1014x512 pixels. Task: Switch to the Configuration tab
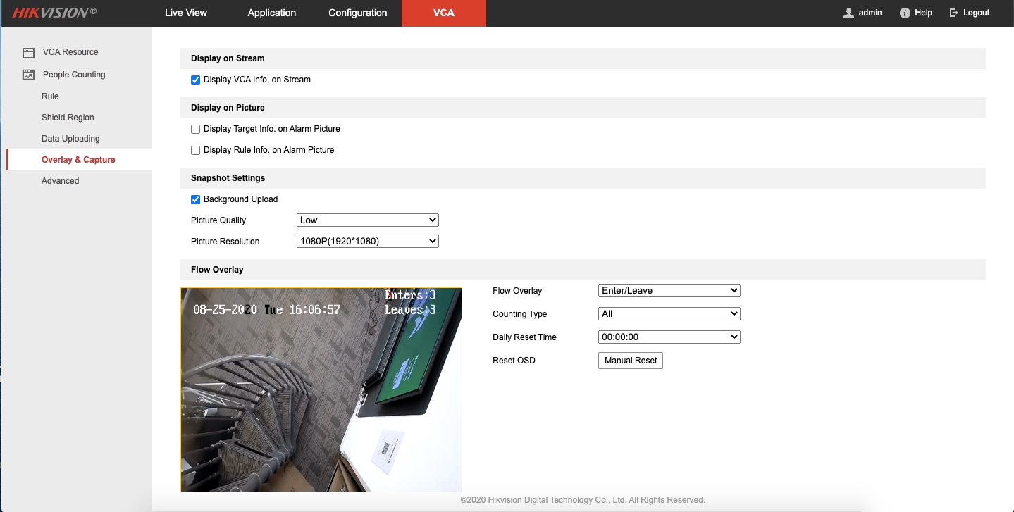click(358, 13)
